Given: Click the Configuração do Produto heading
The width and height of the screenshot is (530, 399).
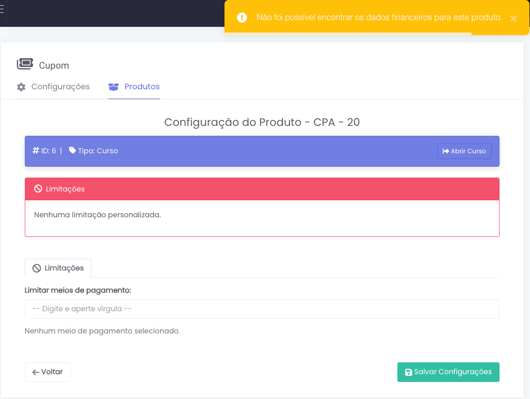Looking at the screenshot, I should (x=262, y=122).
